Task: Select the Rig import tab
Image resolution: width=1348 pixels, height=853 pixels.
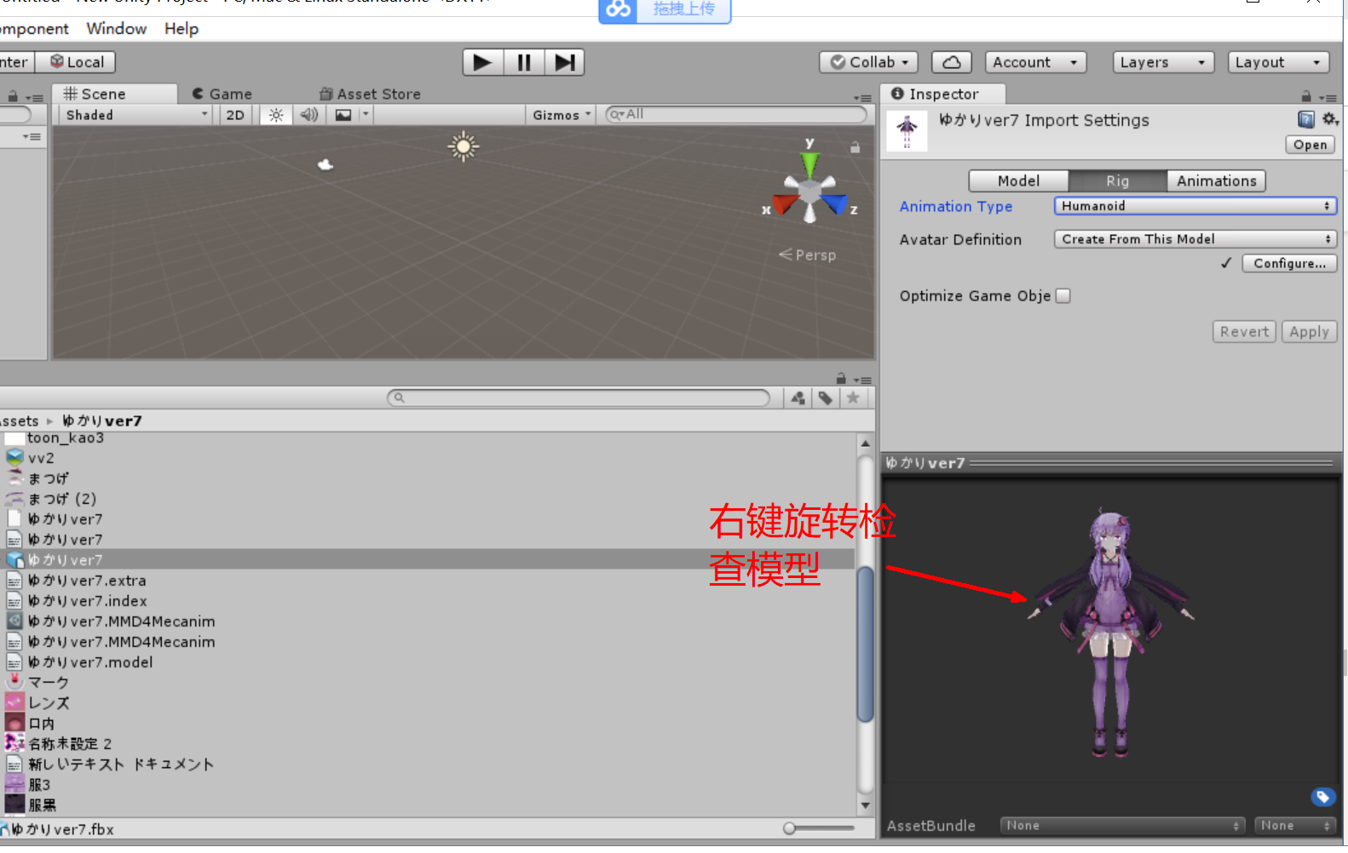Action: click(1117, 180)
